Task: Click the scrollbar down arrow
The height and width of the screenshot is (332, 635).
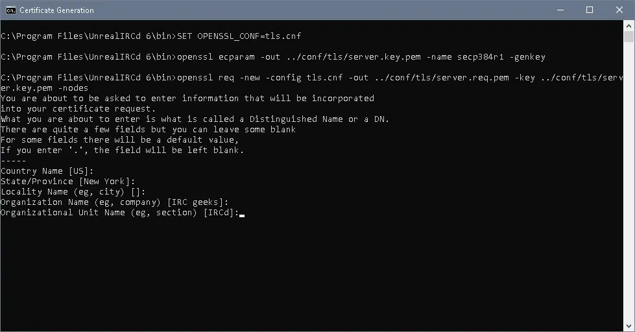Action: 629,326
